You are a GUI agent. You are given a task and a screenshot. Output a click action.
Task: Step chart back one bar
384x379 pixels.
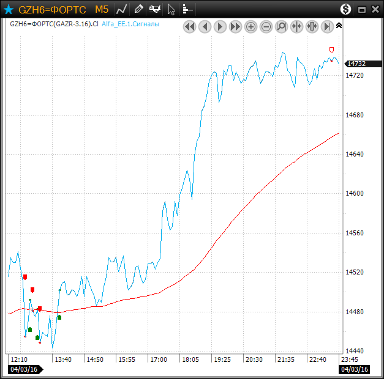pos(205,26)
